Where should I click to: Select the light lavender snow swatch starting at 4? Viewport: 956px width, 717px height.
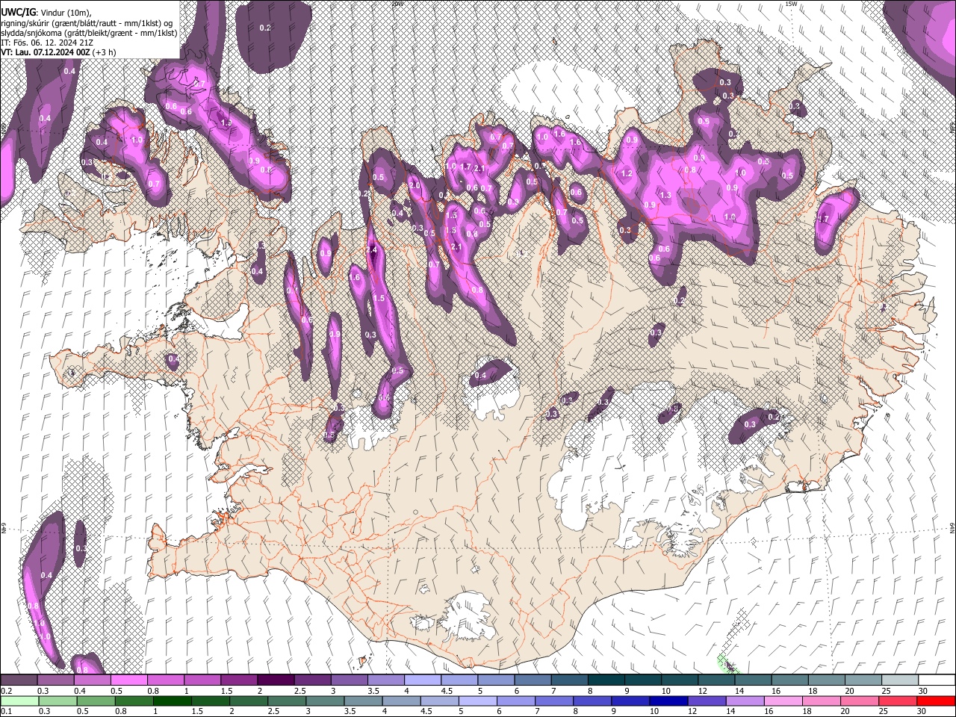423,680
